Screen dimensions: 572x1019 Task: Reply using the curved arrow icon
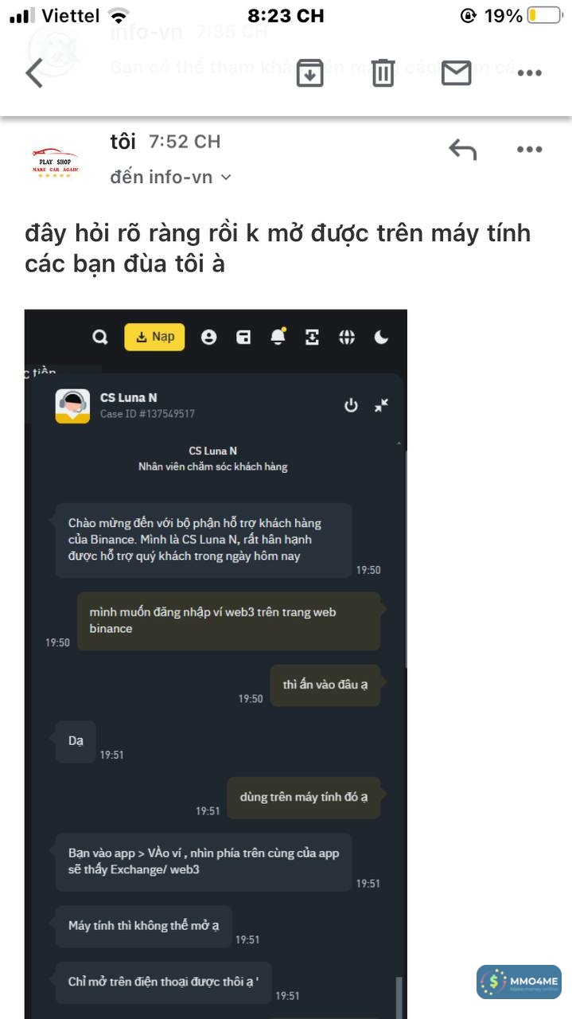(x=462, y=149)
